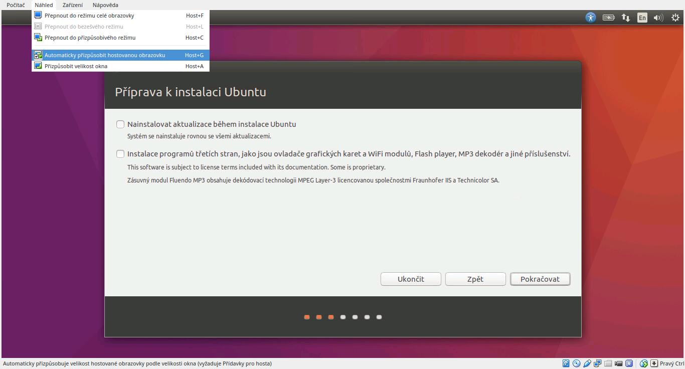Screen dimensions: 685x369
Task: Open the En keyboard layout indicator
Action: point(642,18)
